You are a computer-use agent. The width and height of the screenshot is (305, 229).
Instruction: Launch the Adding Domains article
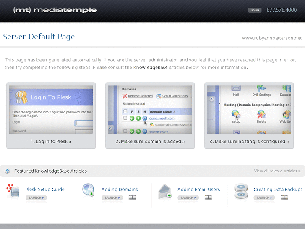pyautogui.click(x=112, y=197)
